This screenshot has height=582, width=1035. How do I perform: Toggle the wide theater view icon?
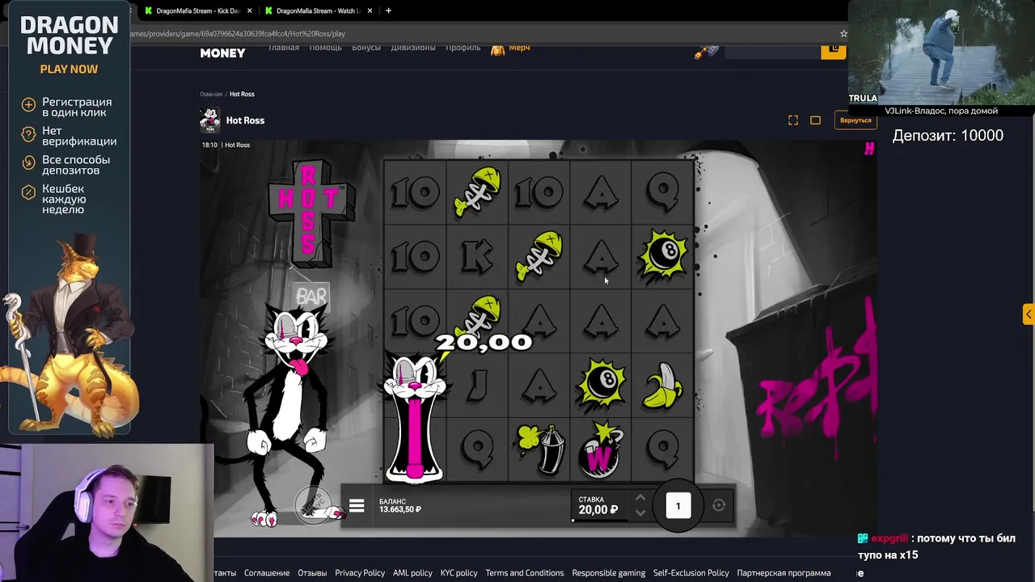(815, 120)
